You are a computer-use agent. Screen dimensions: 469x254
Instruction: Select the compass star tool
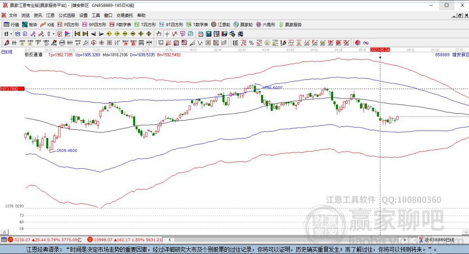tap(101, 43)
